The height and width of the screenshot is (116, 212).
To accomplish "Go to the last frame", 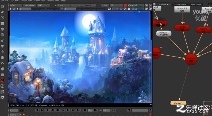I will tap(78, 110).
